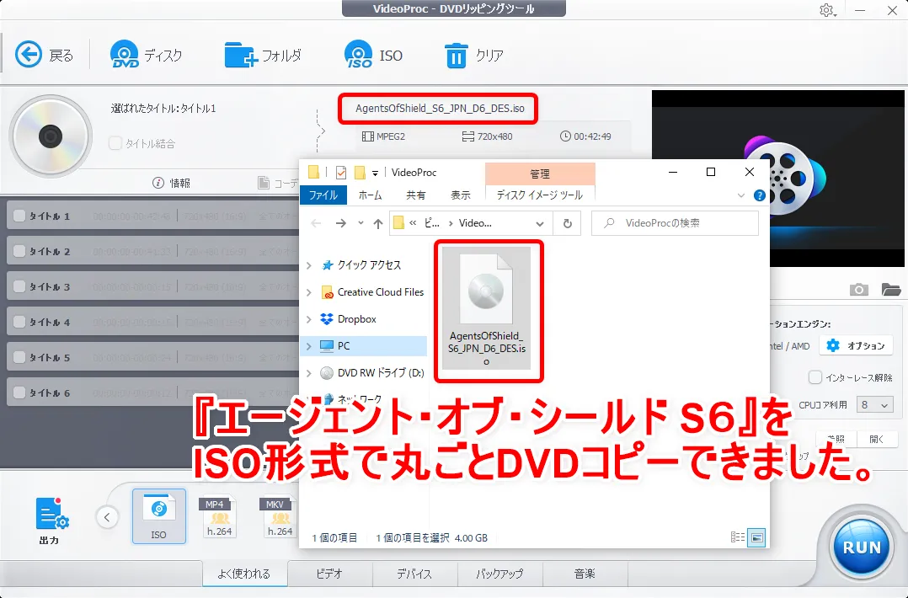
Task: Load an ISO image source
Action: [x=359, y=55]
